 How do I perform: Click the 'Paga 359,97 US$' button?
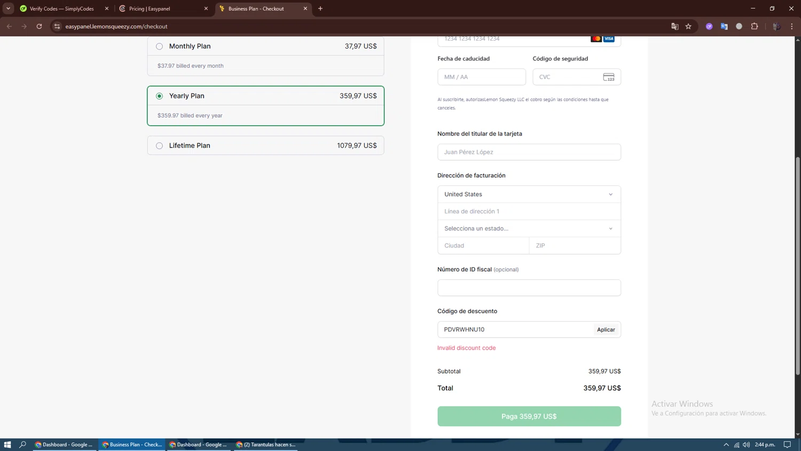(x=529, y=416)
